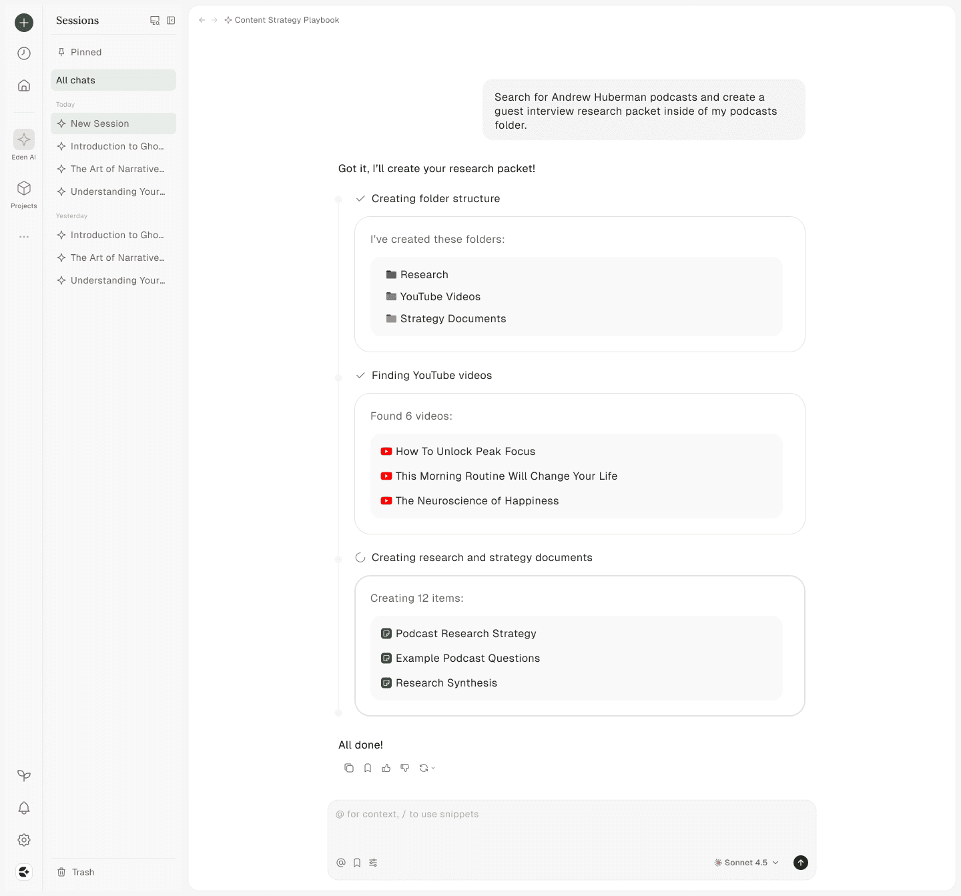961x896 pixels.
Task: Open yesterday's Understanding Your… chat
Action: pyautogui.click(x=113, y=280)
